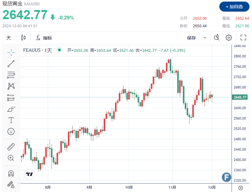
Task: Open the Fibonacci retracement tool
Action: [11, 75]
